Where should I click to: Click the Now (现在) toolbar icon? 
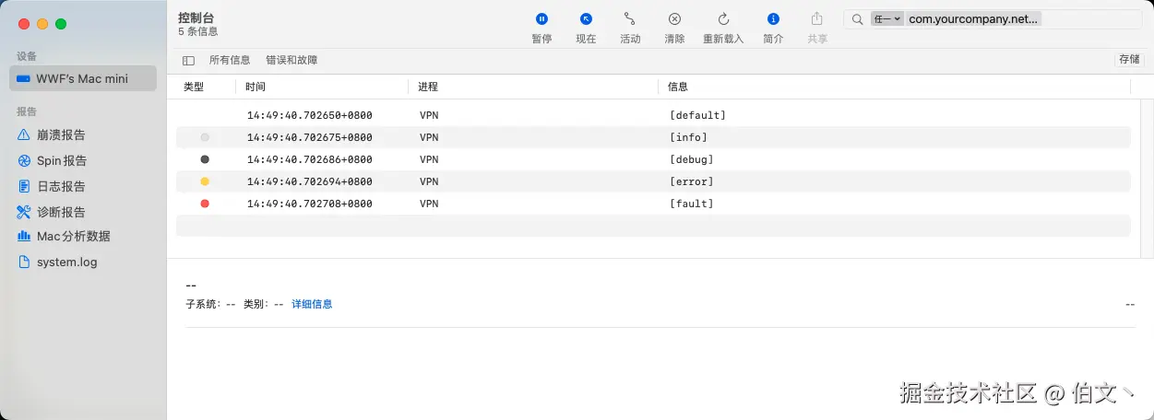[x=586, y=19]
